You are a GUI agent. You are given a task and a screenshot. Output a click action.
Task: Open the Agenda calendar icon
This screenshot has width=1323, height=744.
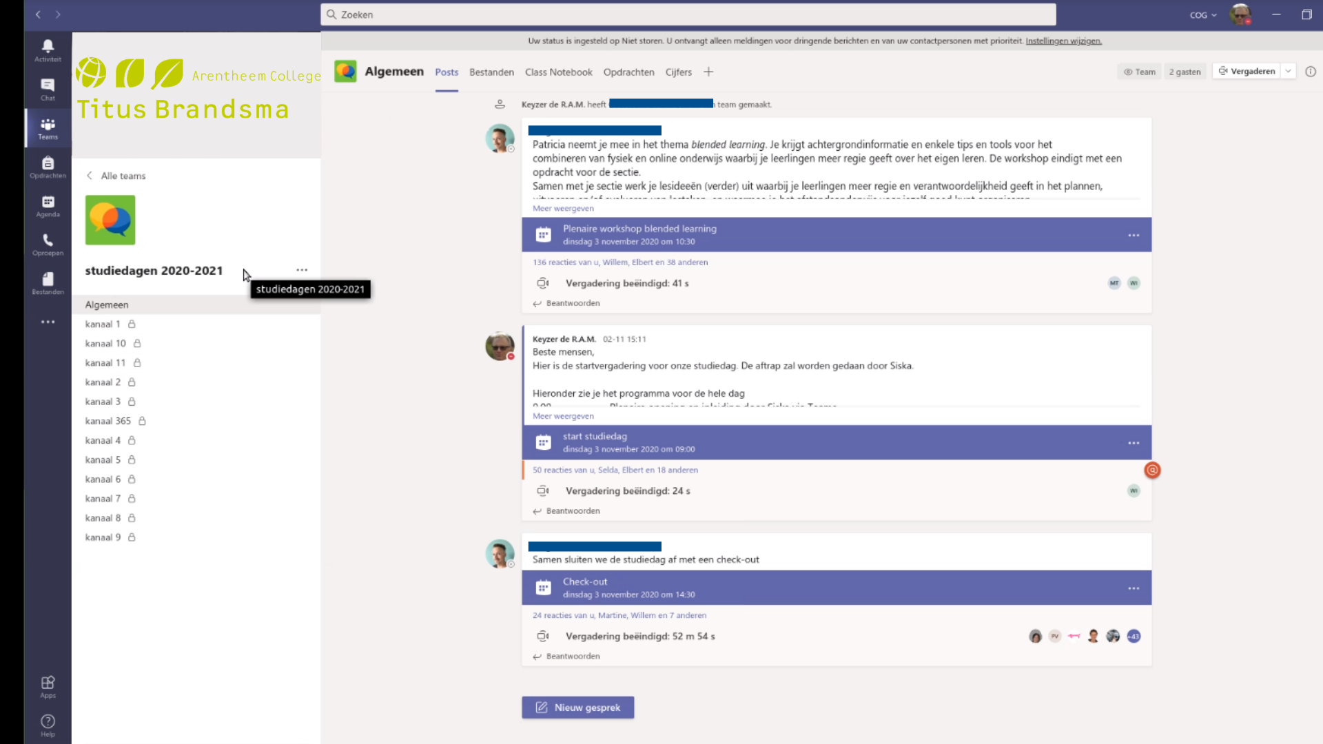[x=48, y=205]
